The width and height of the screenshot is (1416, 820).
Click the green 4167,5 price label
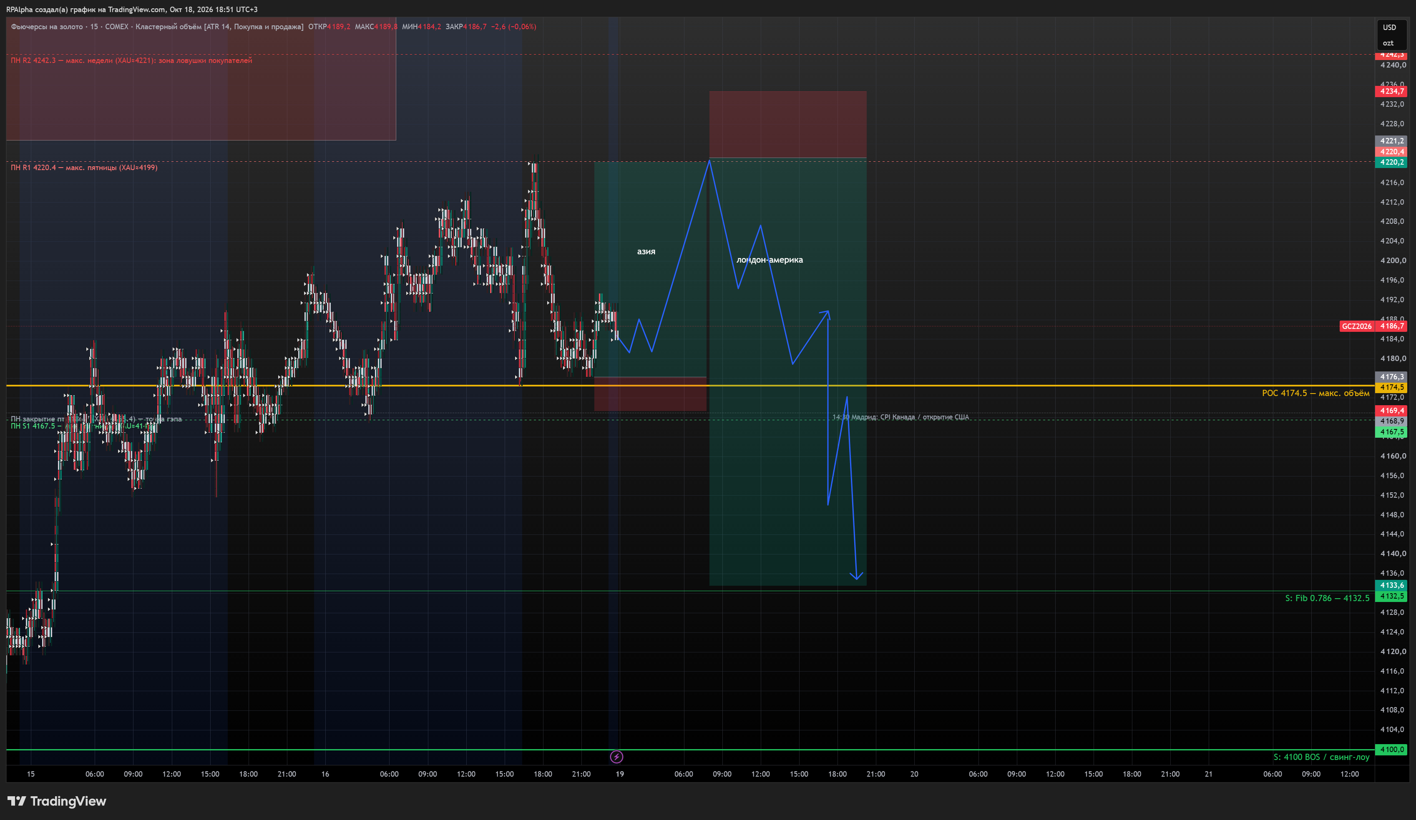(1391, 432)
